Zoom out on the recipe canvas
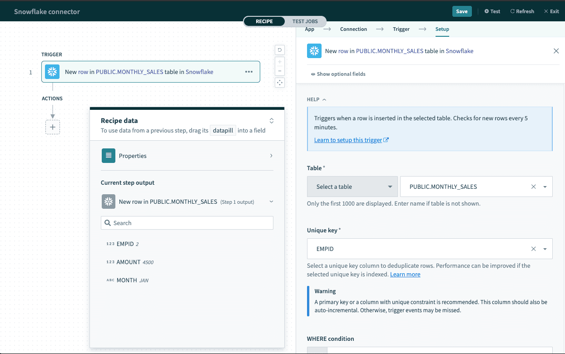Screen dimensions: 565x354 coord(280,71)
